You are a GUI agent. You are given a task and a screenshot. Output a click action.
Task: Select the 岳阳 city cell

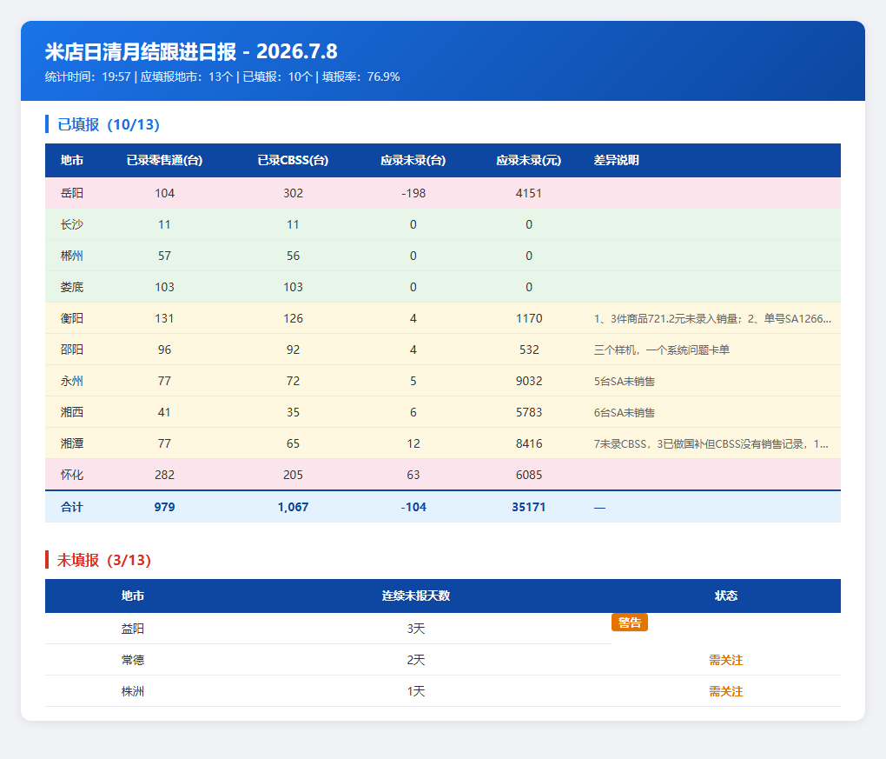72,193
